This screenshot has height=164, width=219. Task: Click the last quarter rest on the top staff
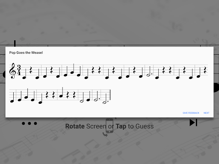click(x=205, y=70)
